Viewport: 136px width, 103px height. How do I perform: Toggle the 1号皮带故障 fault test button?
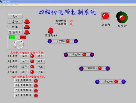pyautogui.click(x=24, y=80)
